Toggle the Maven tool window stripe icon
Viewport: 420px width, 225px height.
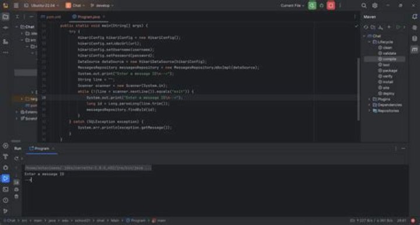tap(414, 50)
